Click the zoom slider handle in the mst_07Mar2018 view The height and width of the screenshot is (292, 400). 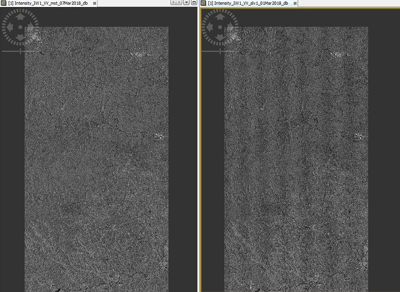[x=20, y=51]
